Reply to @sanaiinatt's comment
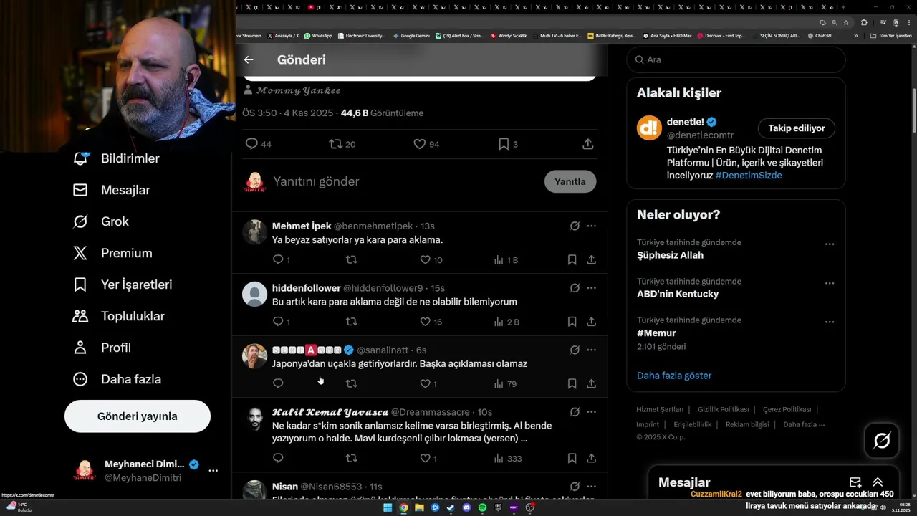 click(278, 383)
